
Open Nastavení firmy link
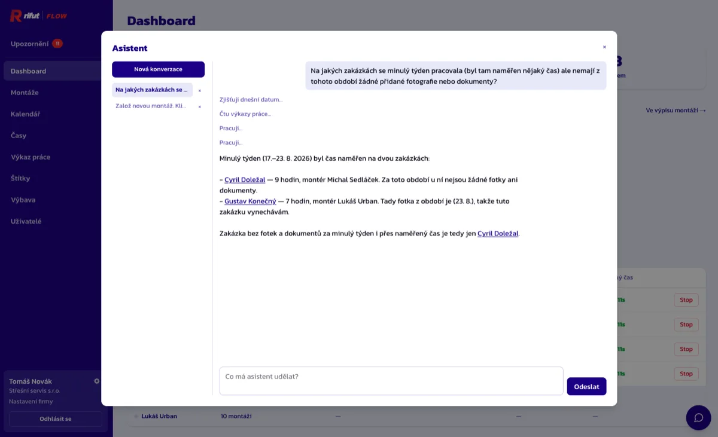[31, 401]
